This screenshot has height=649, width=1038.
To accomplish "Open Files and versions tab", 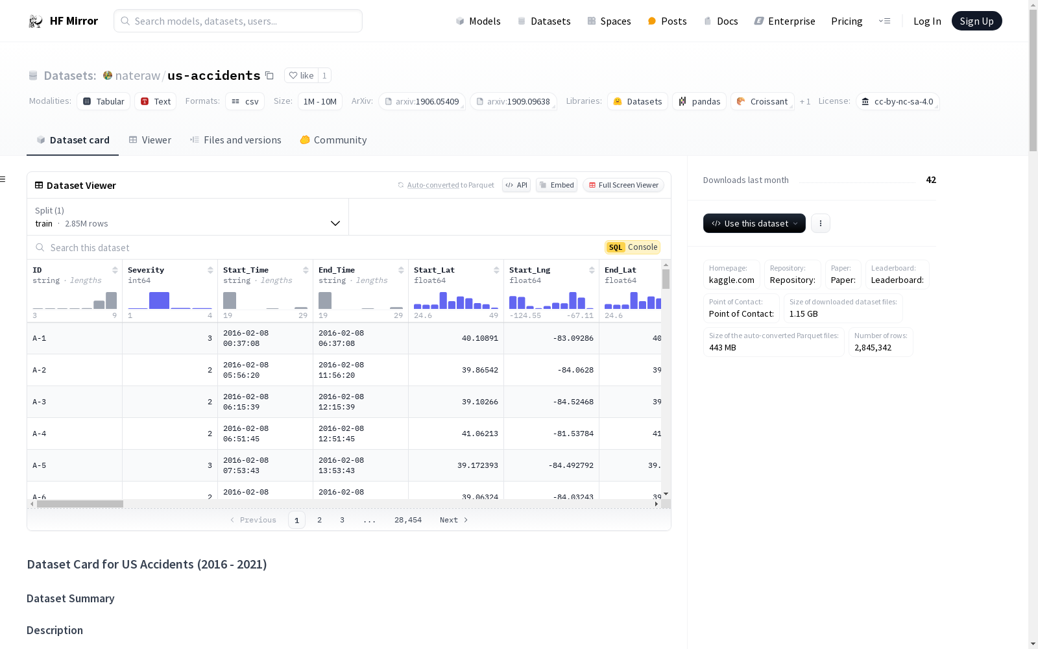I will click(235, 140).
